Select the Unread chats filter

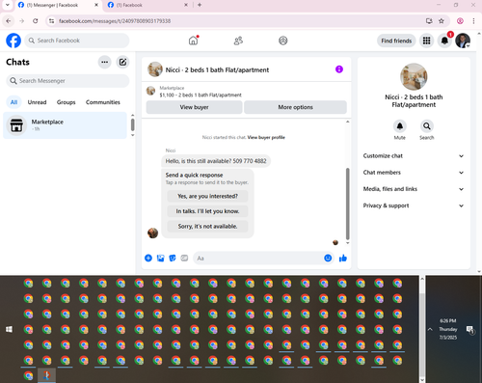tap(37, 102)
